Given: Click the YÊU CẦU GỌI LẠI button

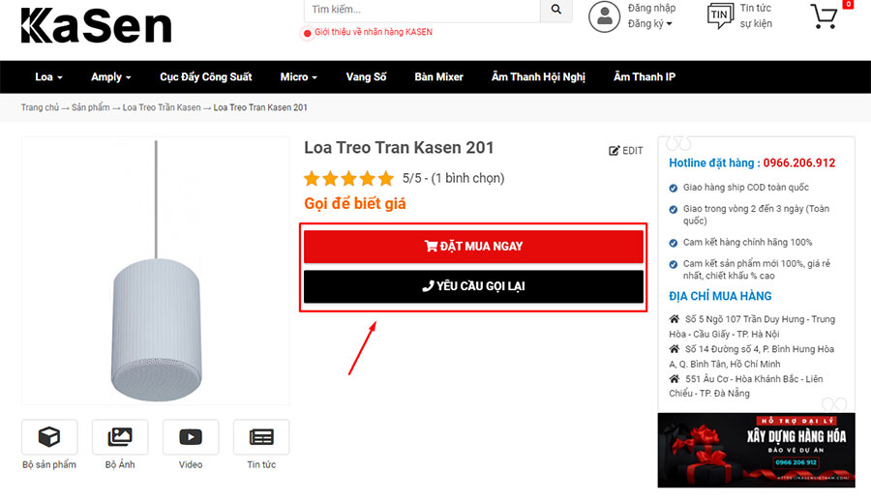Looking at the screenshot, I should tap(473, 286).
